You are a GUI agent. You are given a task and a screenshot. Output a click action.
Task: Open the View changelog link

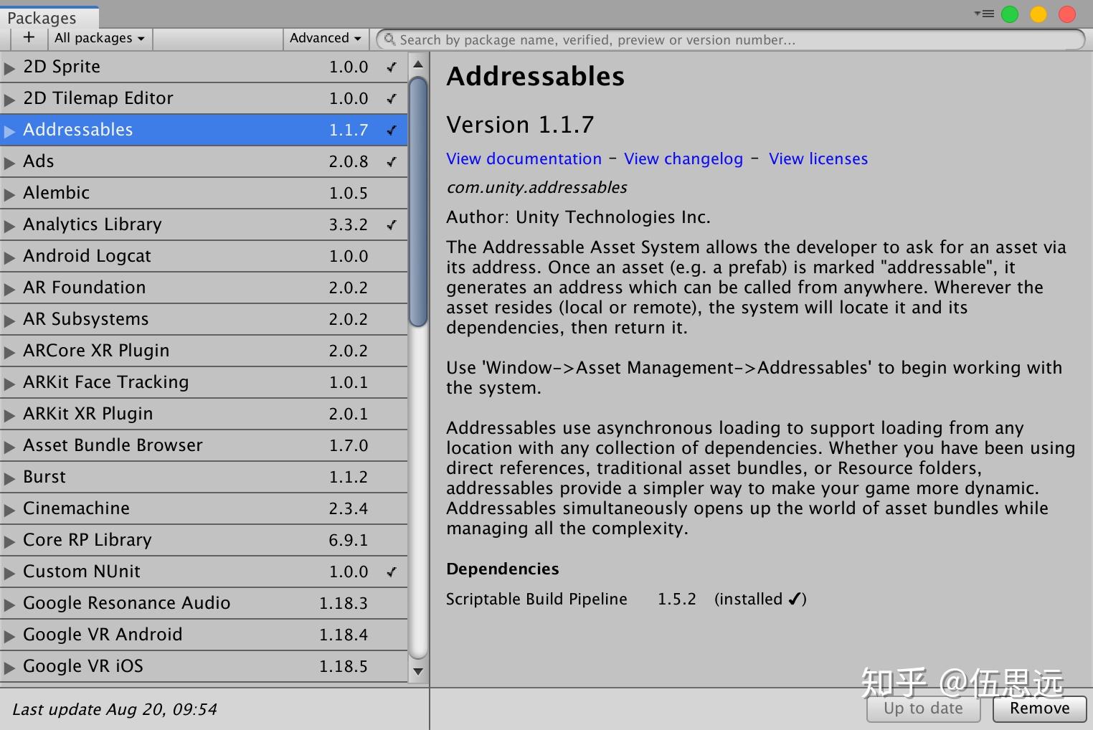tap(682, 158)
